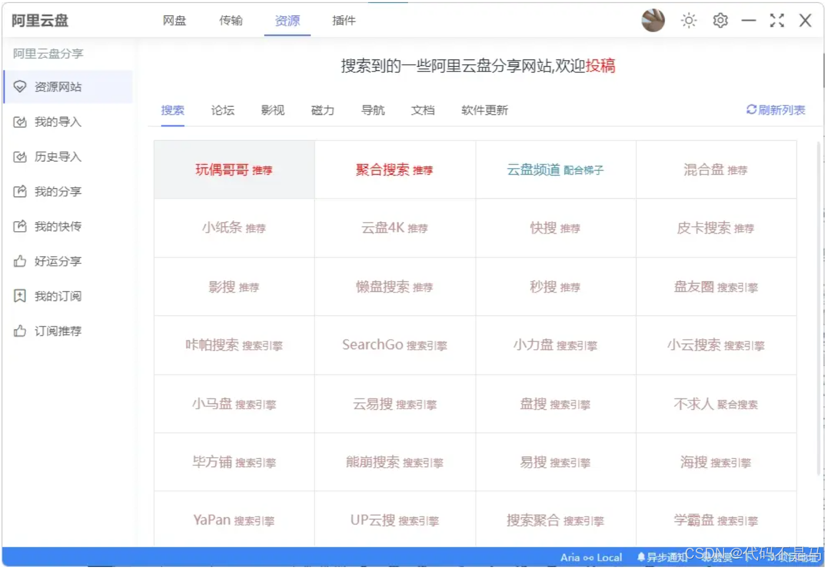The width and height of the screenshot is (825, 568).
Task: Click thumbs-up icon beside 好运分享
Action: point(20,261)
